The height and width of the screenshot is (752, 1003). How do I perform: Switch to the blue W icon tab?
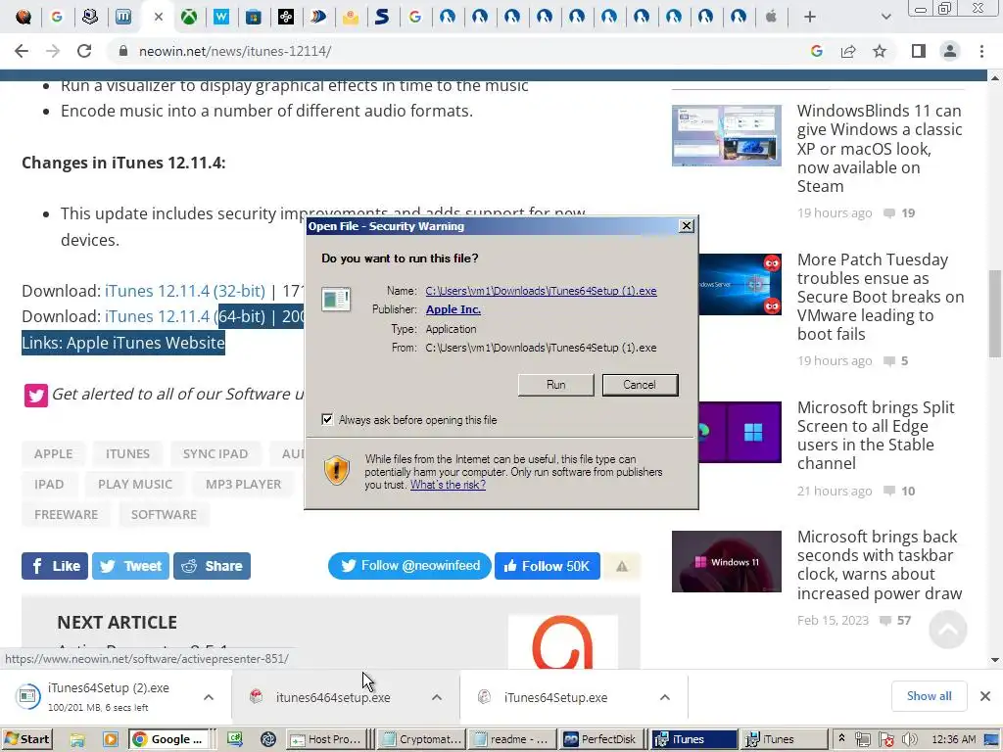tap(221, 17)
